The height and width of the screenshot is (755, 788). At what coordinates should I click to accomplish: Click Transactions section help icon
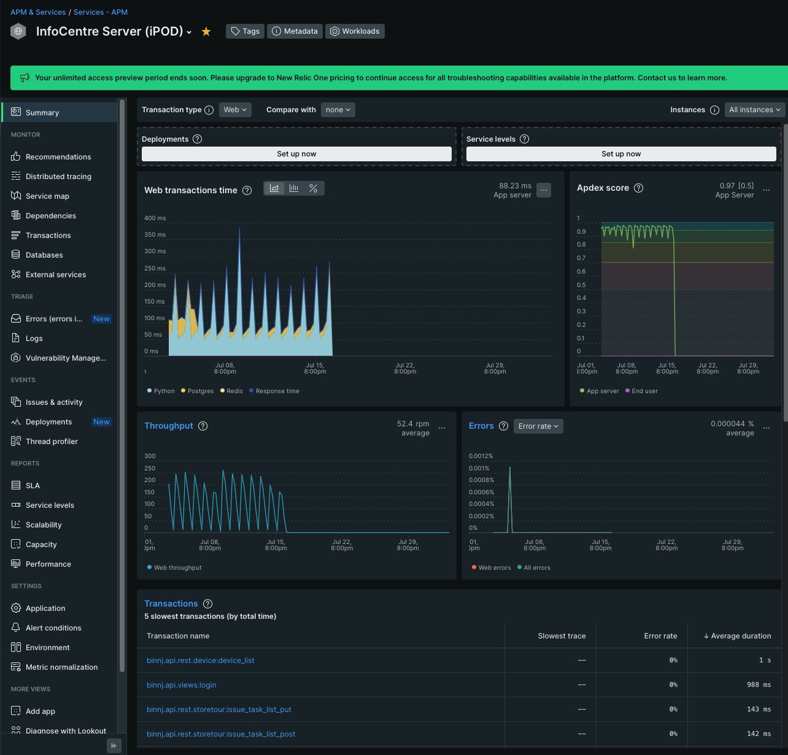[208, 604]
